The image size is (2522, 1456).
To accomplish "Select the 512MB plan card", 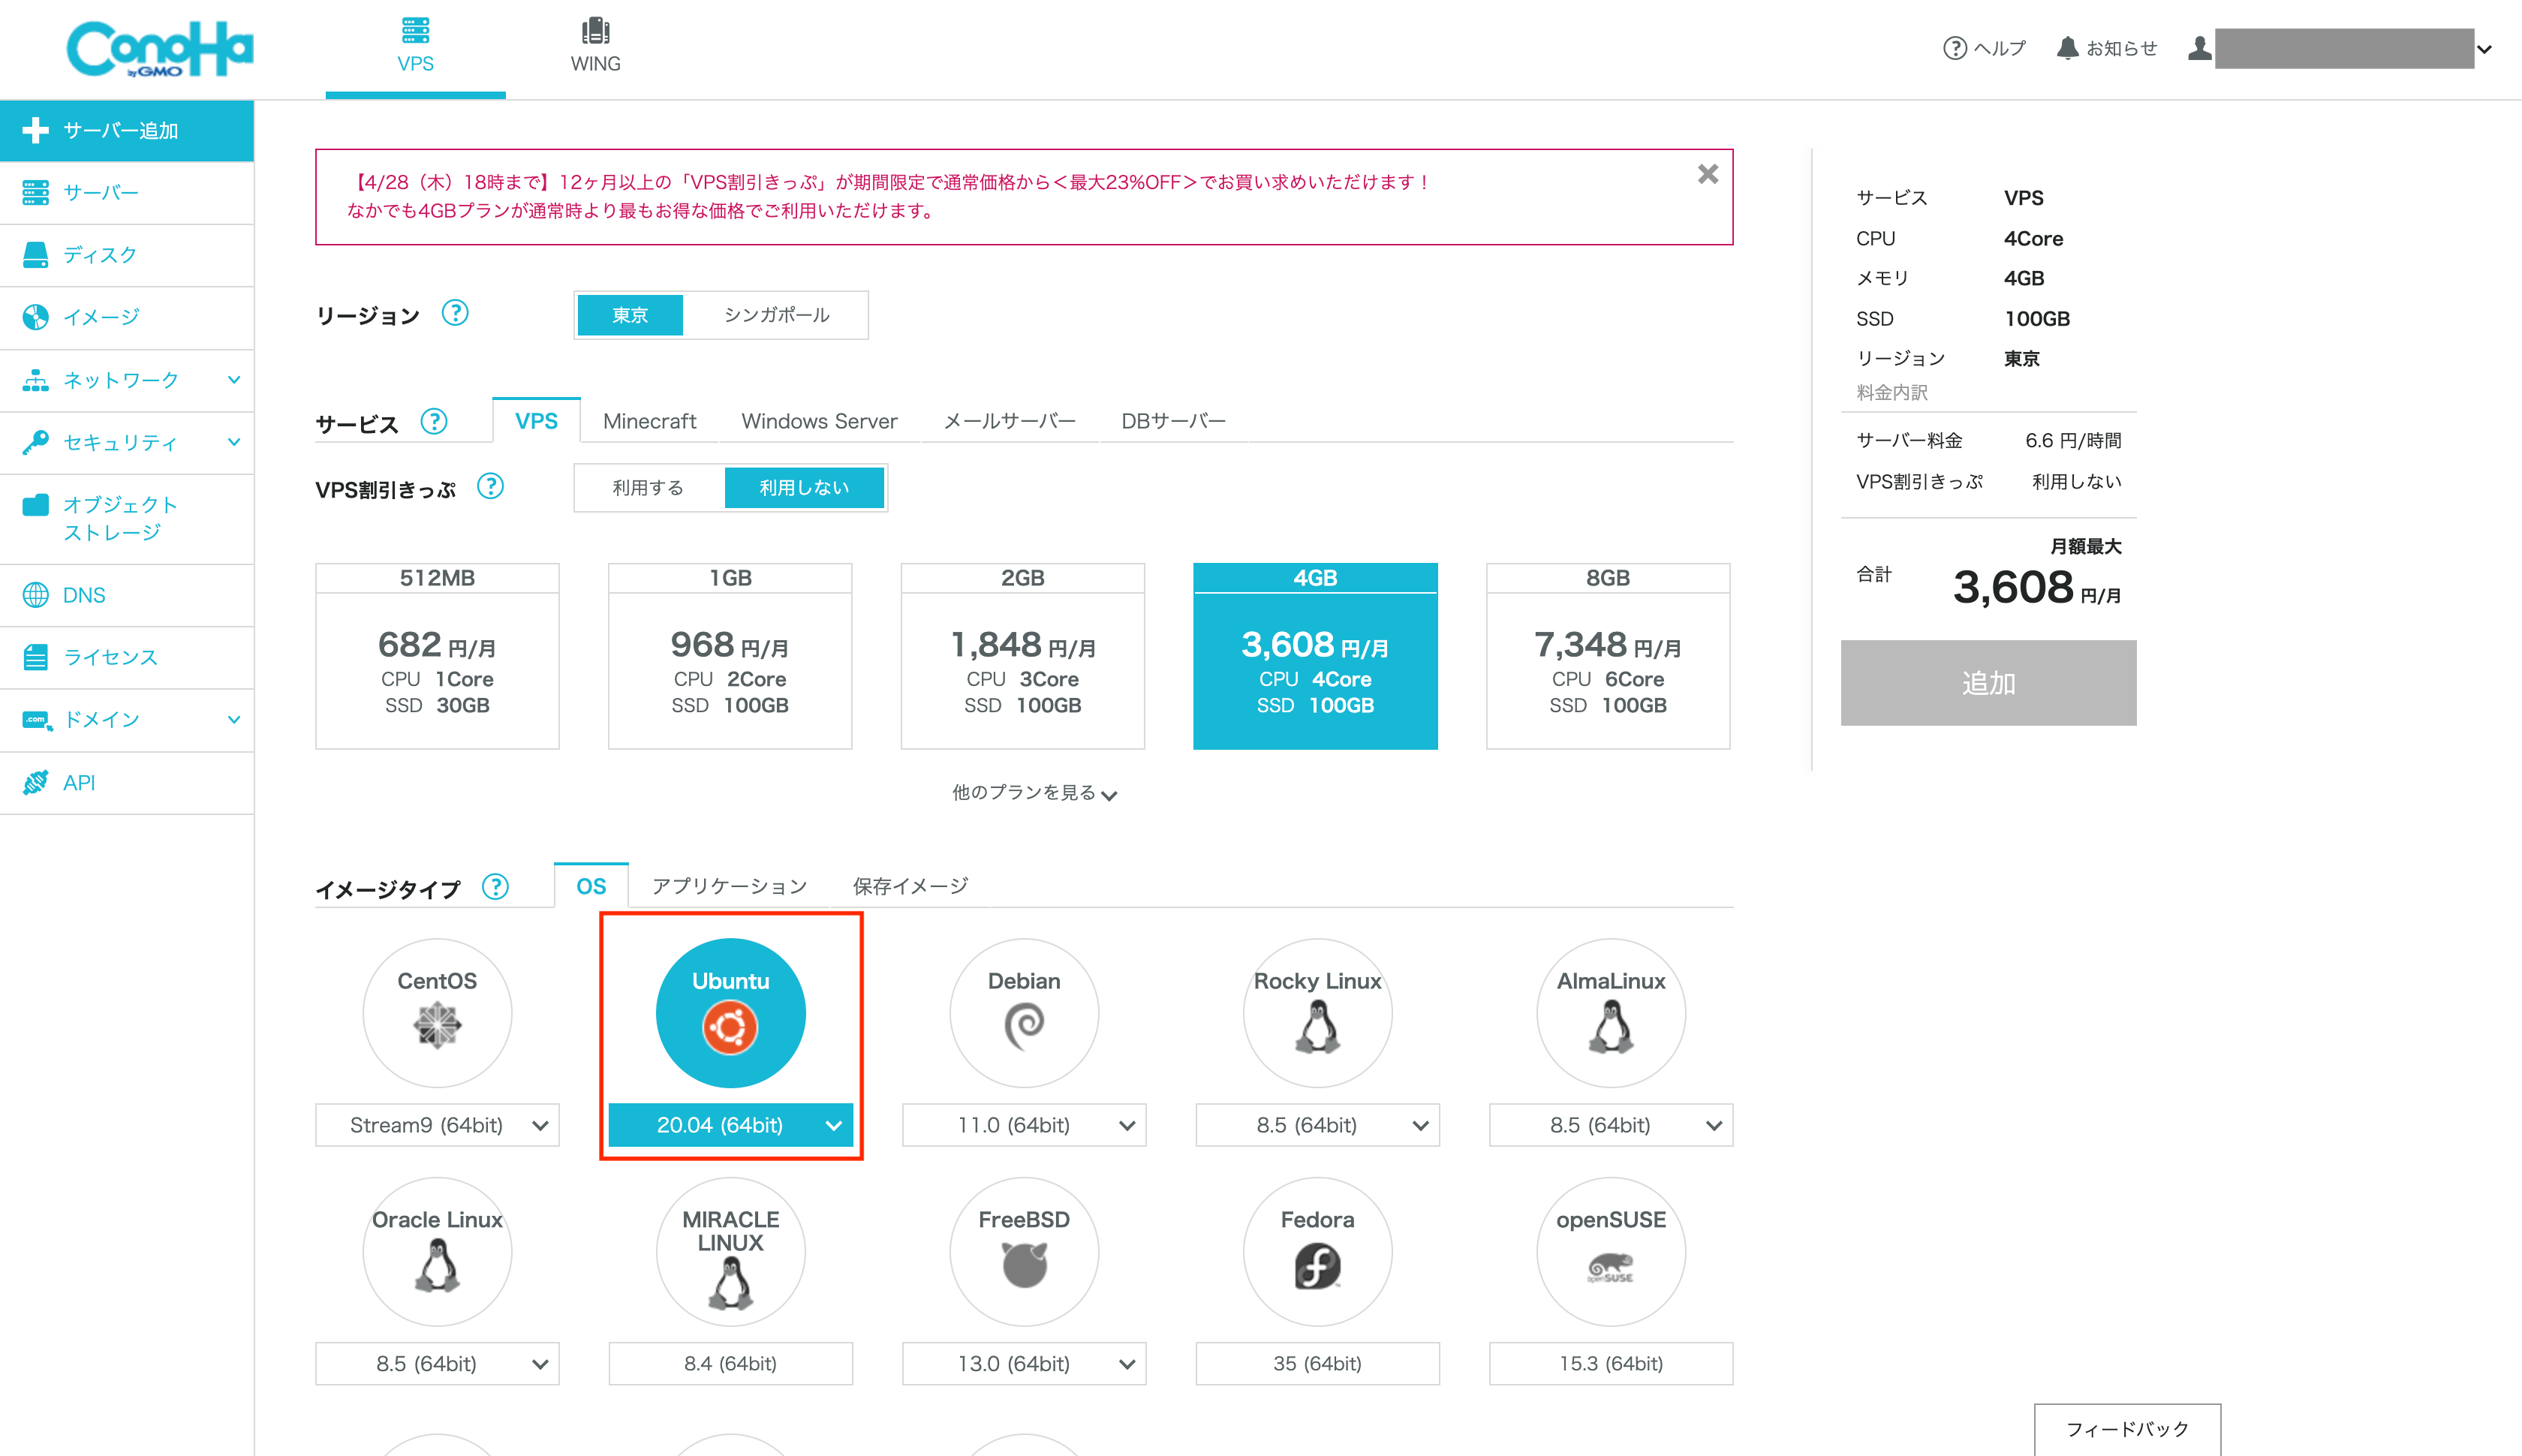I will [437, 656].
